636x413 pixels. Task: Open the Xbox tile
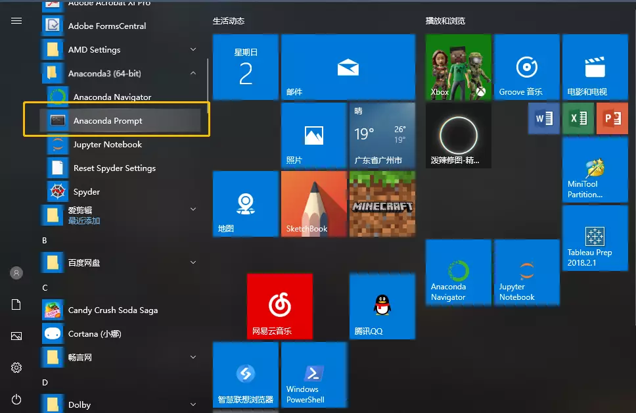[459, 66]
